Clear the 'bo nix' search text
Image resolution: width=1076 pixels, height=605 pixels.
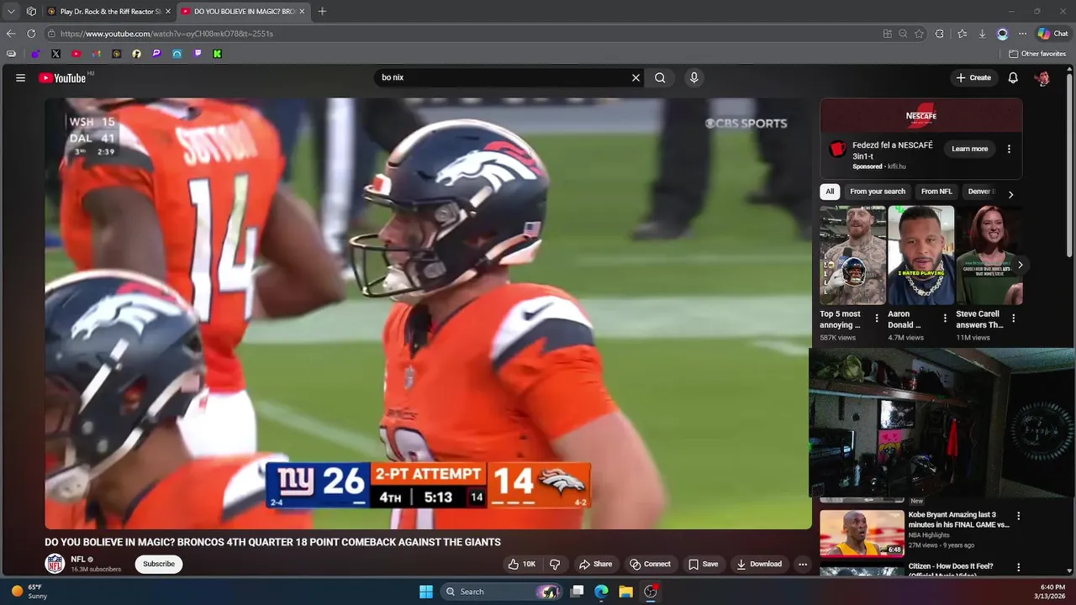pyautogui.click(x=636, y=77)
